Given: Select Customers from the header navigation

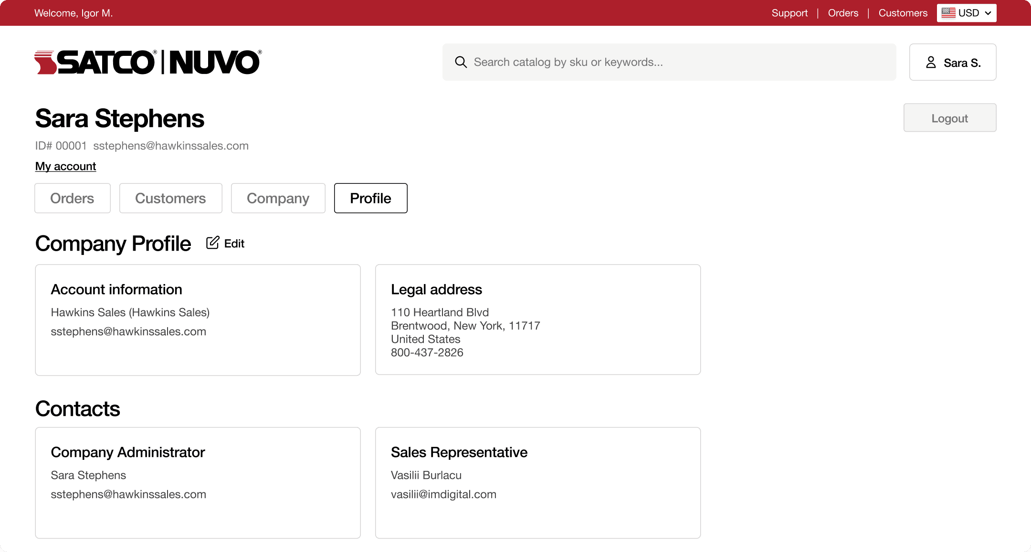Looking at the screenshot, I should coord(903,13).
